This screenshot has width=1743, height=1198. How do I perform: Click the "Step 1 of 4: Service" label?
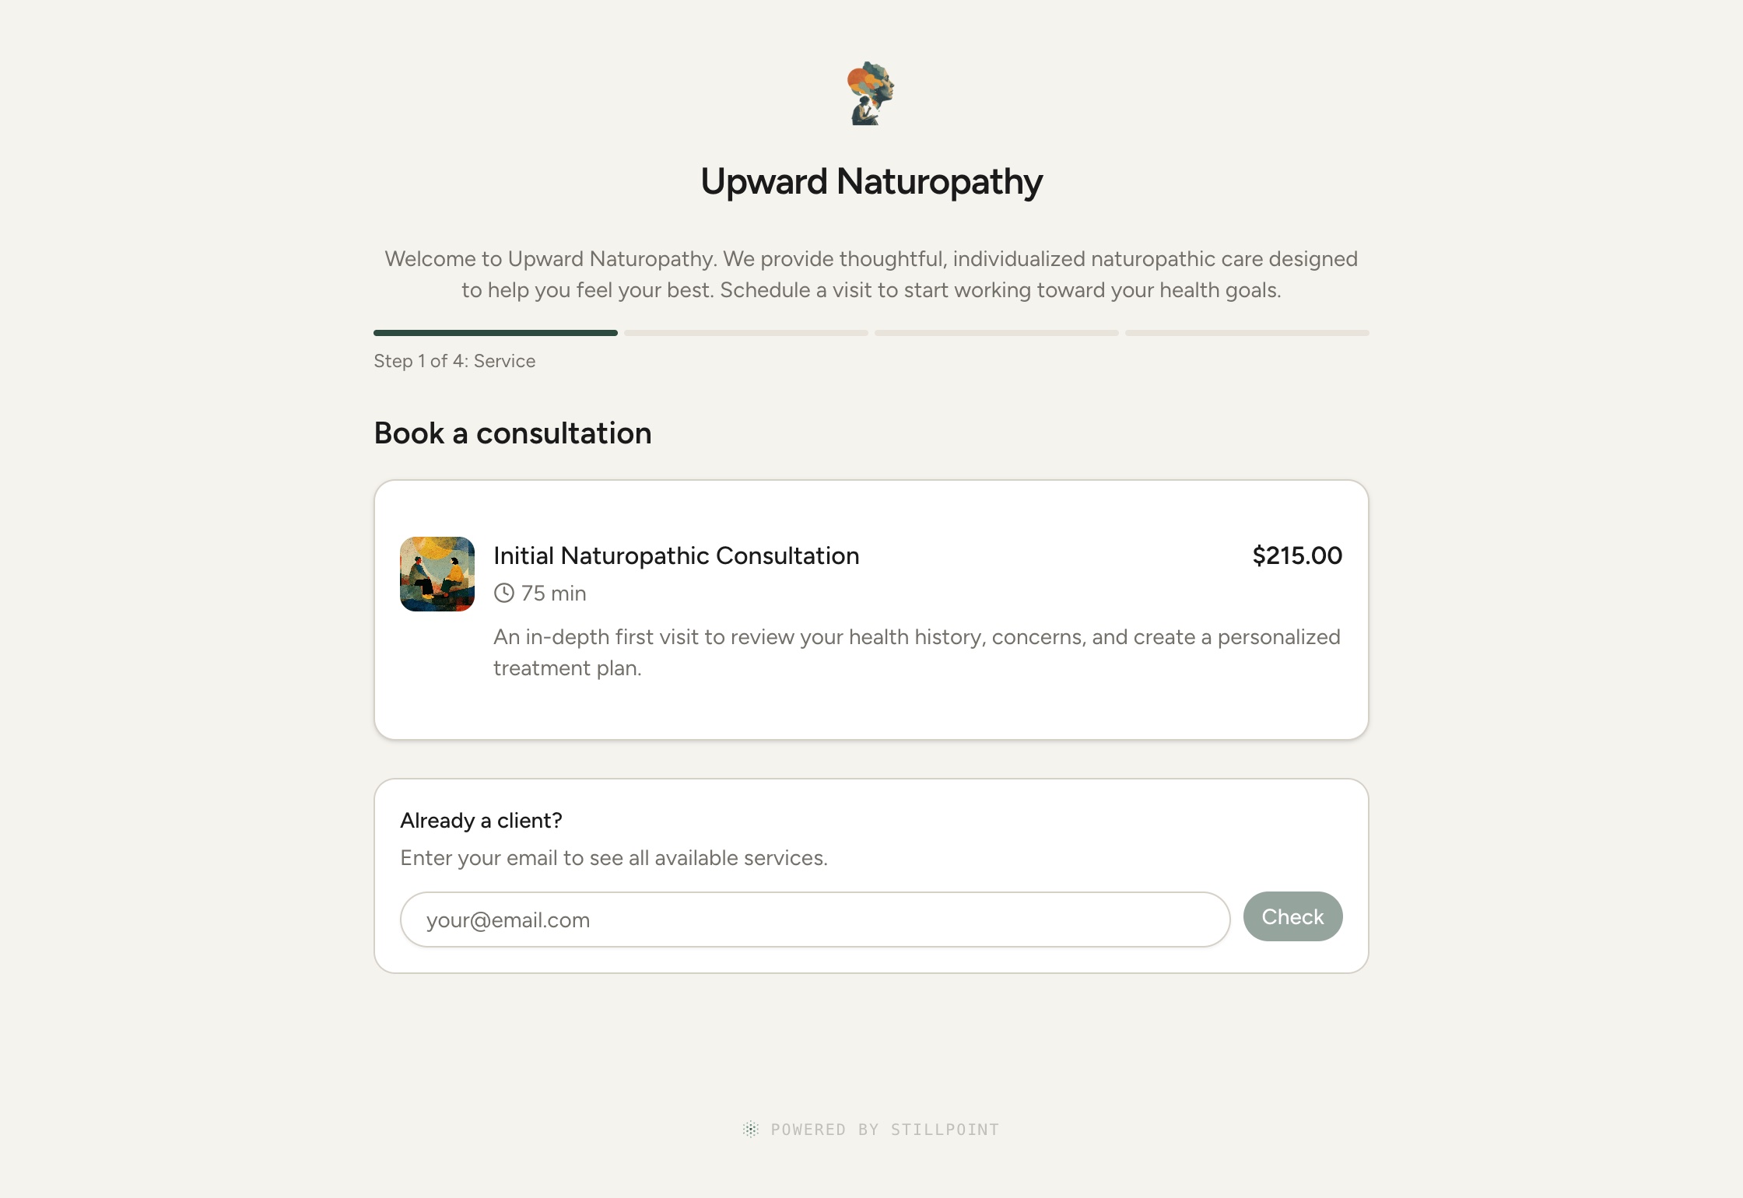tap(454, 361)
